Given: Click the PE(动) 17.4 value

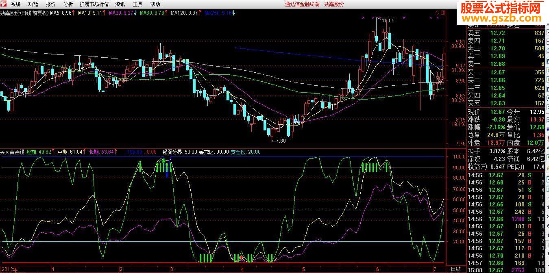Looking at the screenshot, I should pos(538,167).
